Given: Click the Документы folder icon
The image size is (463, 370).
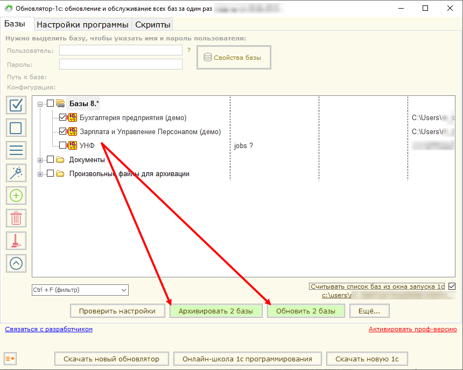Looking at the screenshot, I should (60, 160).
